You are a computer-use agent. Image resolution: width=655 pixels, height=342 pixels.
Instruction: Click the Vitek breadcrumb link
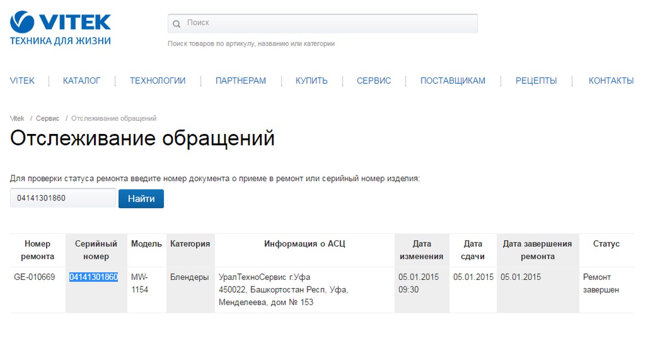[x=17, y=118]
